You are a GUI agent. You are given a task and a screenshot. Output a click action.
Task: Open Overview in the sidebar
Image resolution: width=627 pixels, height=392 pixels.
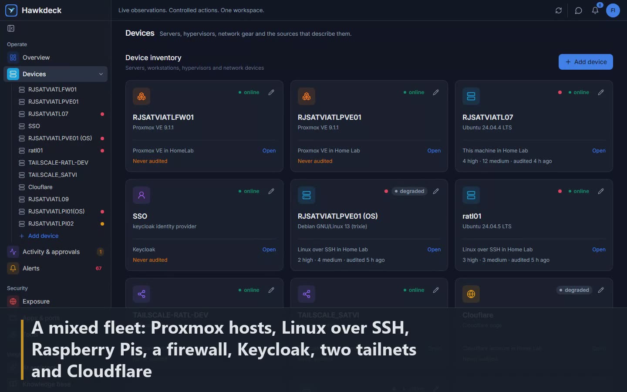[x=56, y=57]
